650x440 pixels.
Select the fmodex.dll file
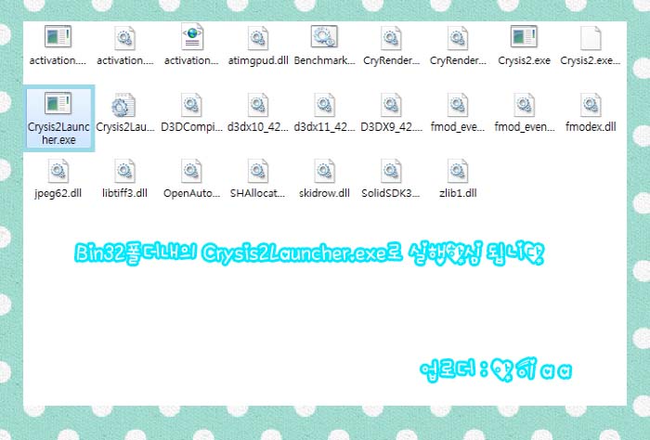click(x=591, y=112)
